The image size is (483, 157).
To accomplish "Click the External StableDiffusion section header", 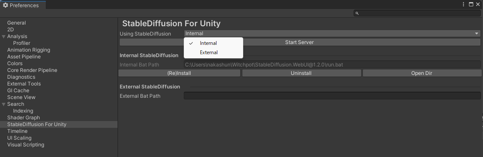I will (x=150, y=87).
